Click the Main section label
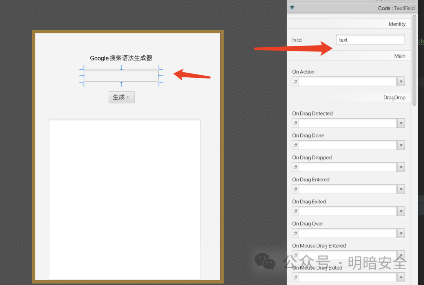This screenshot has height=285, width=424. [x=400, y=56]
